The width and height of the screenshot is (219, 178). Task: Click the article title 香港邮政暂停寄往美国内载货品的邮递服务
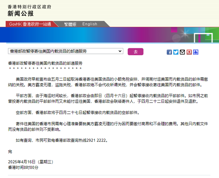pyautogui.click(x=45, y=63)
